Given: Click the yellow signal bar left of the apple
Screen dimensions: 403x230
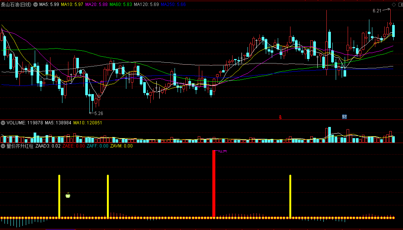Looking at the screenshot, I should (x=59, y=196).
